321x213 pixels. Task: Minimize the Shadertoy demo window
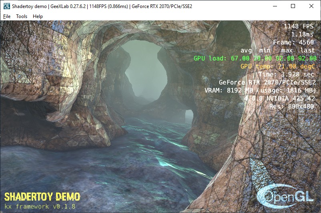275,6
